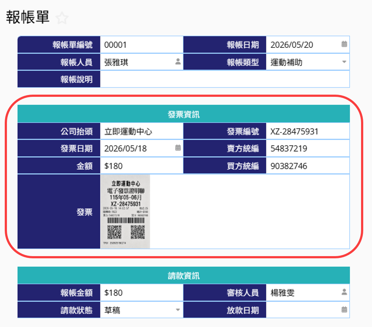The width and height of the screenshot is (372, 327).
Task: Edit the 發票編號 field XZ-28475931
Action: click(x=308, y=131)
